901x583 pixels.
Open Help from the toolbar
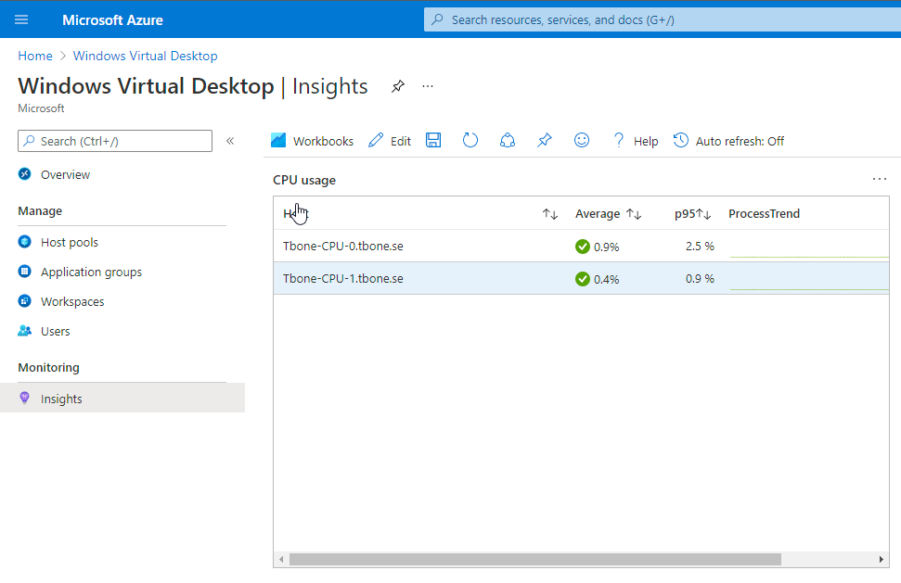coord(635,141)
